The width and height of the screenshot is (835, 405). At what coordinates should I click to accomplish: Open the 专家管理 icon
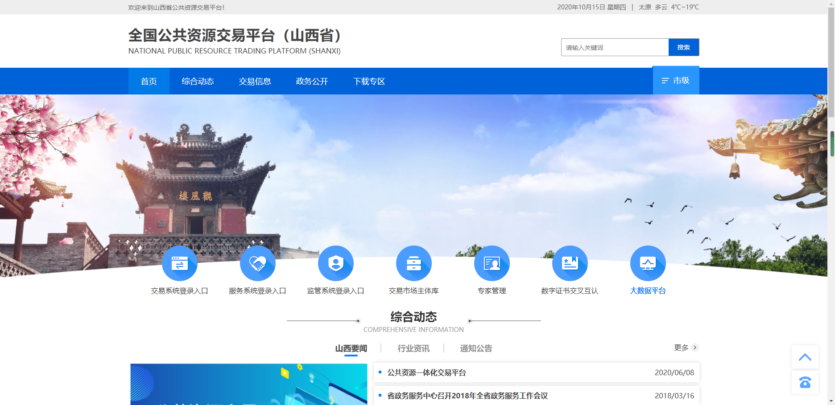[x=492, y=263]
